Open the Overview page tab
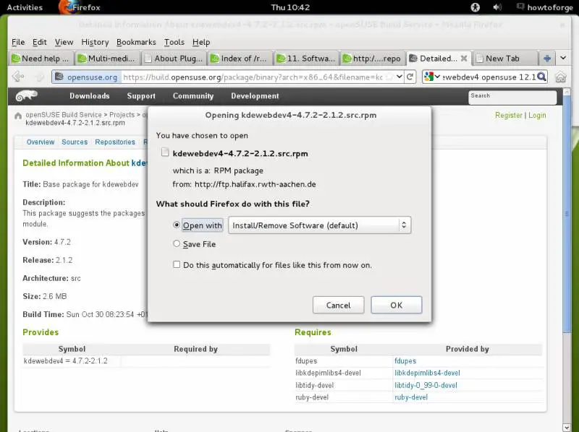Screen dimensions: 579x432 tap(41, 142)
